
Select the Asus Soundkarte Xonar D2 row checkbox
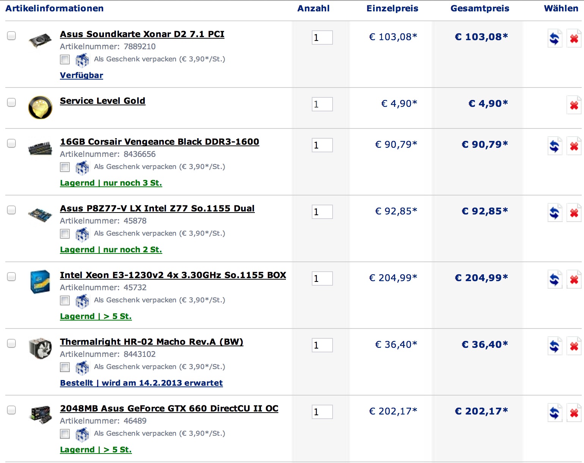[x=11, y=36]
